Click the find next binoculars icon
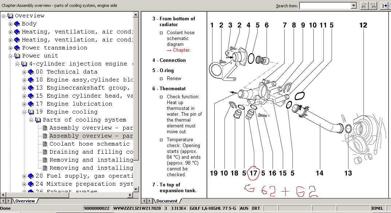Image resolution: width=391 pixels, height=213 pixels. click(364, 5)
